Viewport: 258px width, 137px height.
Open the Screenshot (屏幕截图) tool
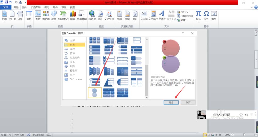pyautogui.click(x=82, y=16)
